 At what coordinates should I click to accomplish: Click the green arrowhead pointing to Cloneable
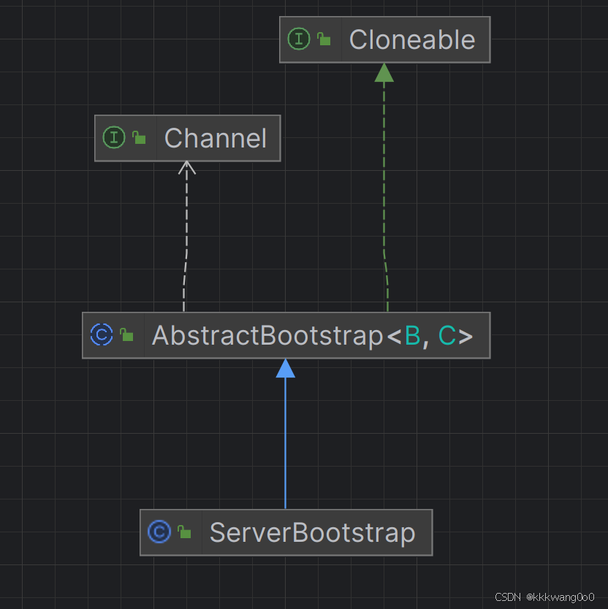click(x=384, y=72)
